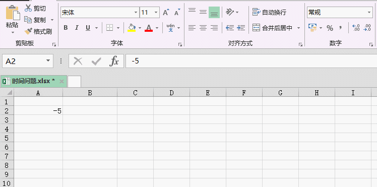Open font name dropdown (宋体)

pyautogui.click(x=136, y=13)
